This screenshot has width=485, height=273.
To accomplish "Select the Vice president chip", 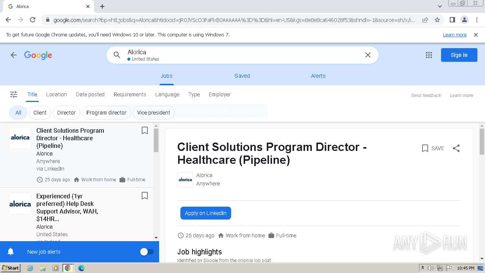I will tap(153, 113).
